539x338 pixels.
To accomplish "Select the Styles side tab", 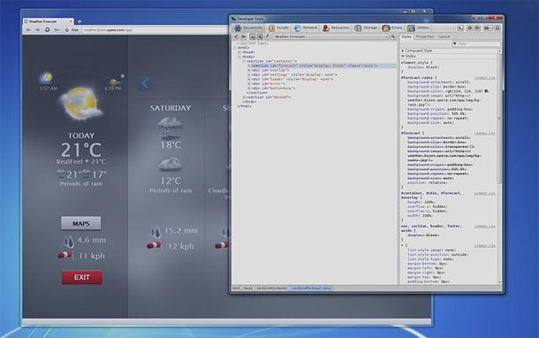I will (x=406, y=36).
